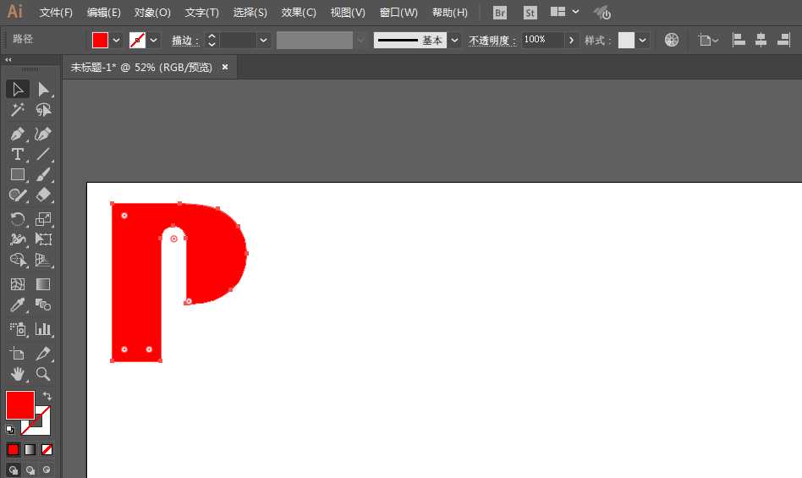Open the 文件(F) menu
Screen dimensions: 802x478
tap(57, 13)
